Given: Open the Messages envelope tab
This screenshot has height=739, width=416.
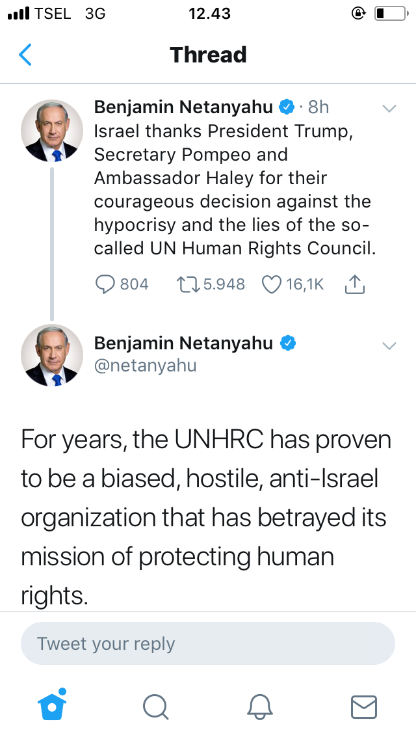Looking at the screenshot, I should [x=363, y=706].
